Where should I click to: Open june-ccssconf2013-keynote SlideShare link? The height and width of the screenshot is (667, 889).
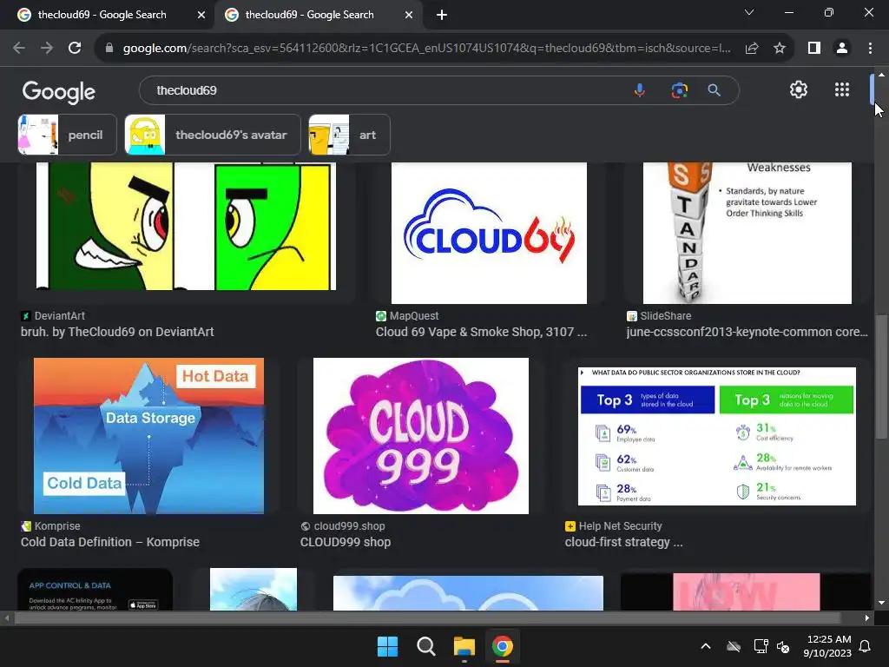[747, 332]
